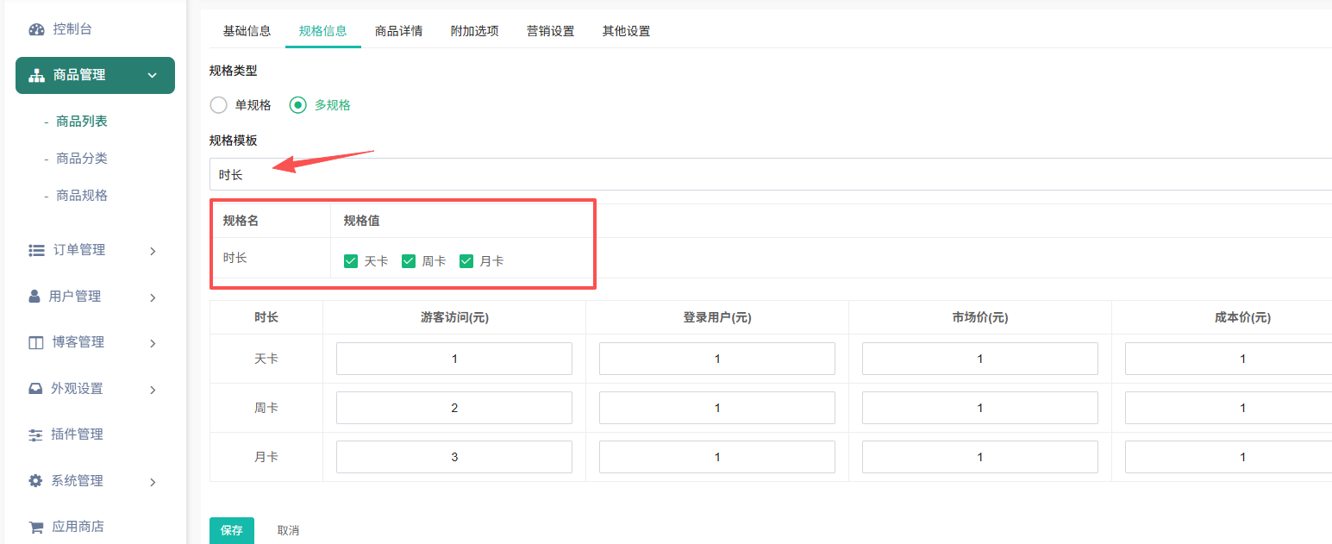The height and width of the screenshot is (544, 1332).
Task: Click the 订单管理 list icon
Action: (36, 250)
